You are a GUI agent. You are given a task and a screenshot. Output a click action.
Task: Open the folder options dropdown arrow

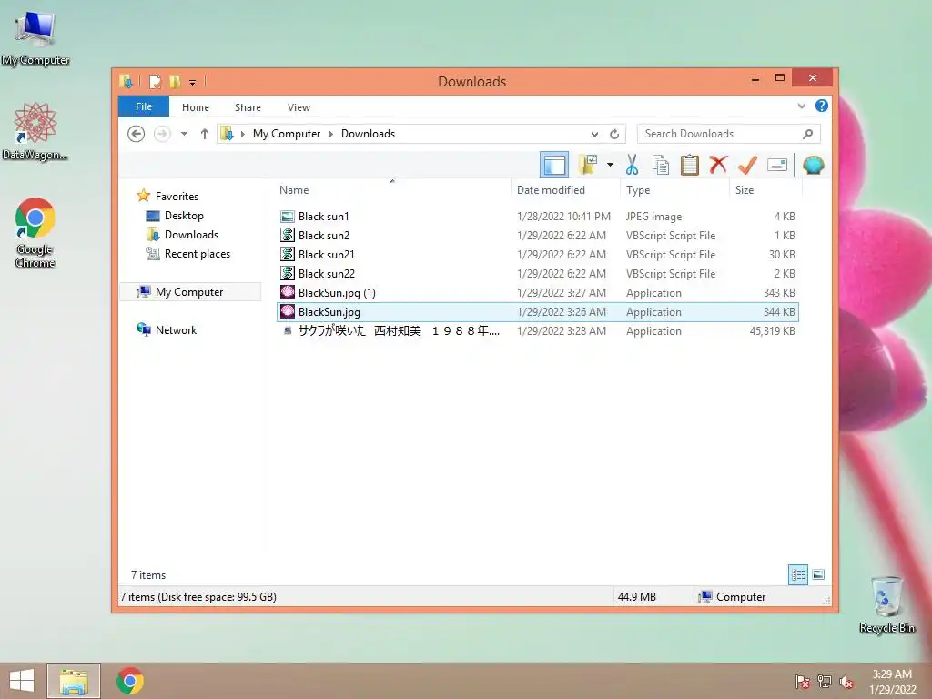610,165
